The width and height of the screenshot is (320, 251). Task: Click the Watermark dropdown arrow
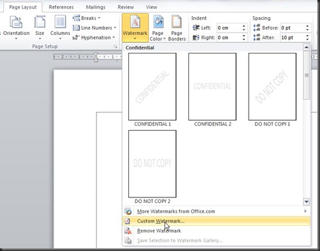(x=135, y=39)
